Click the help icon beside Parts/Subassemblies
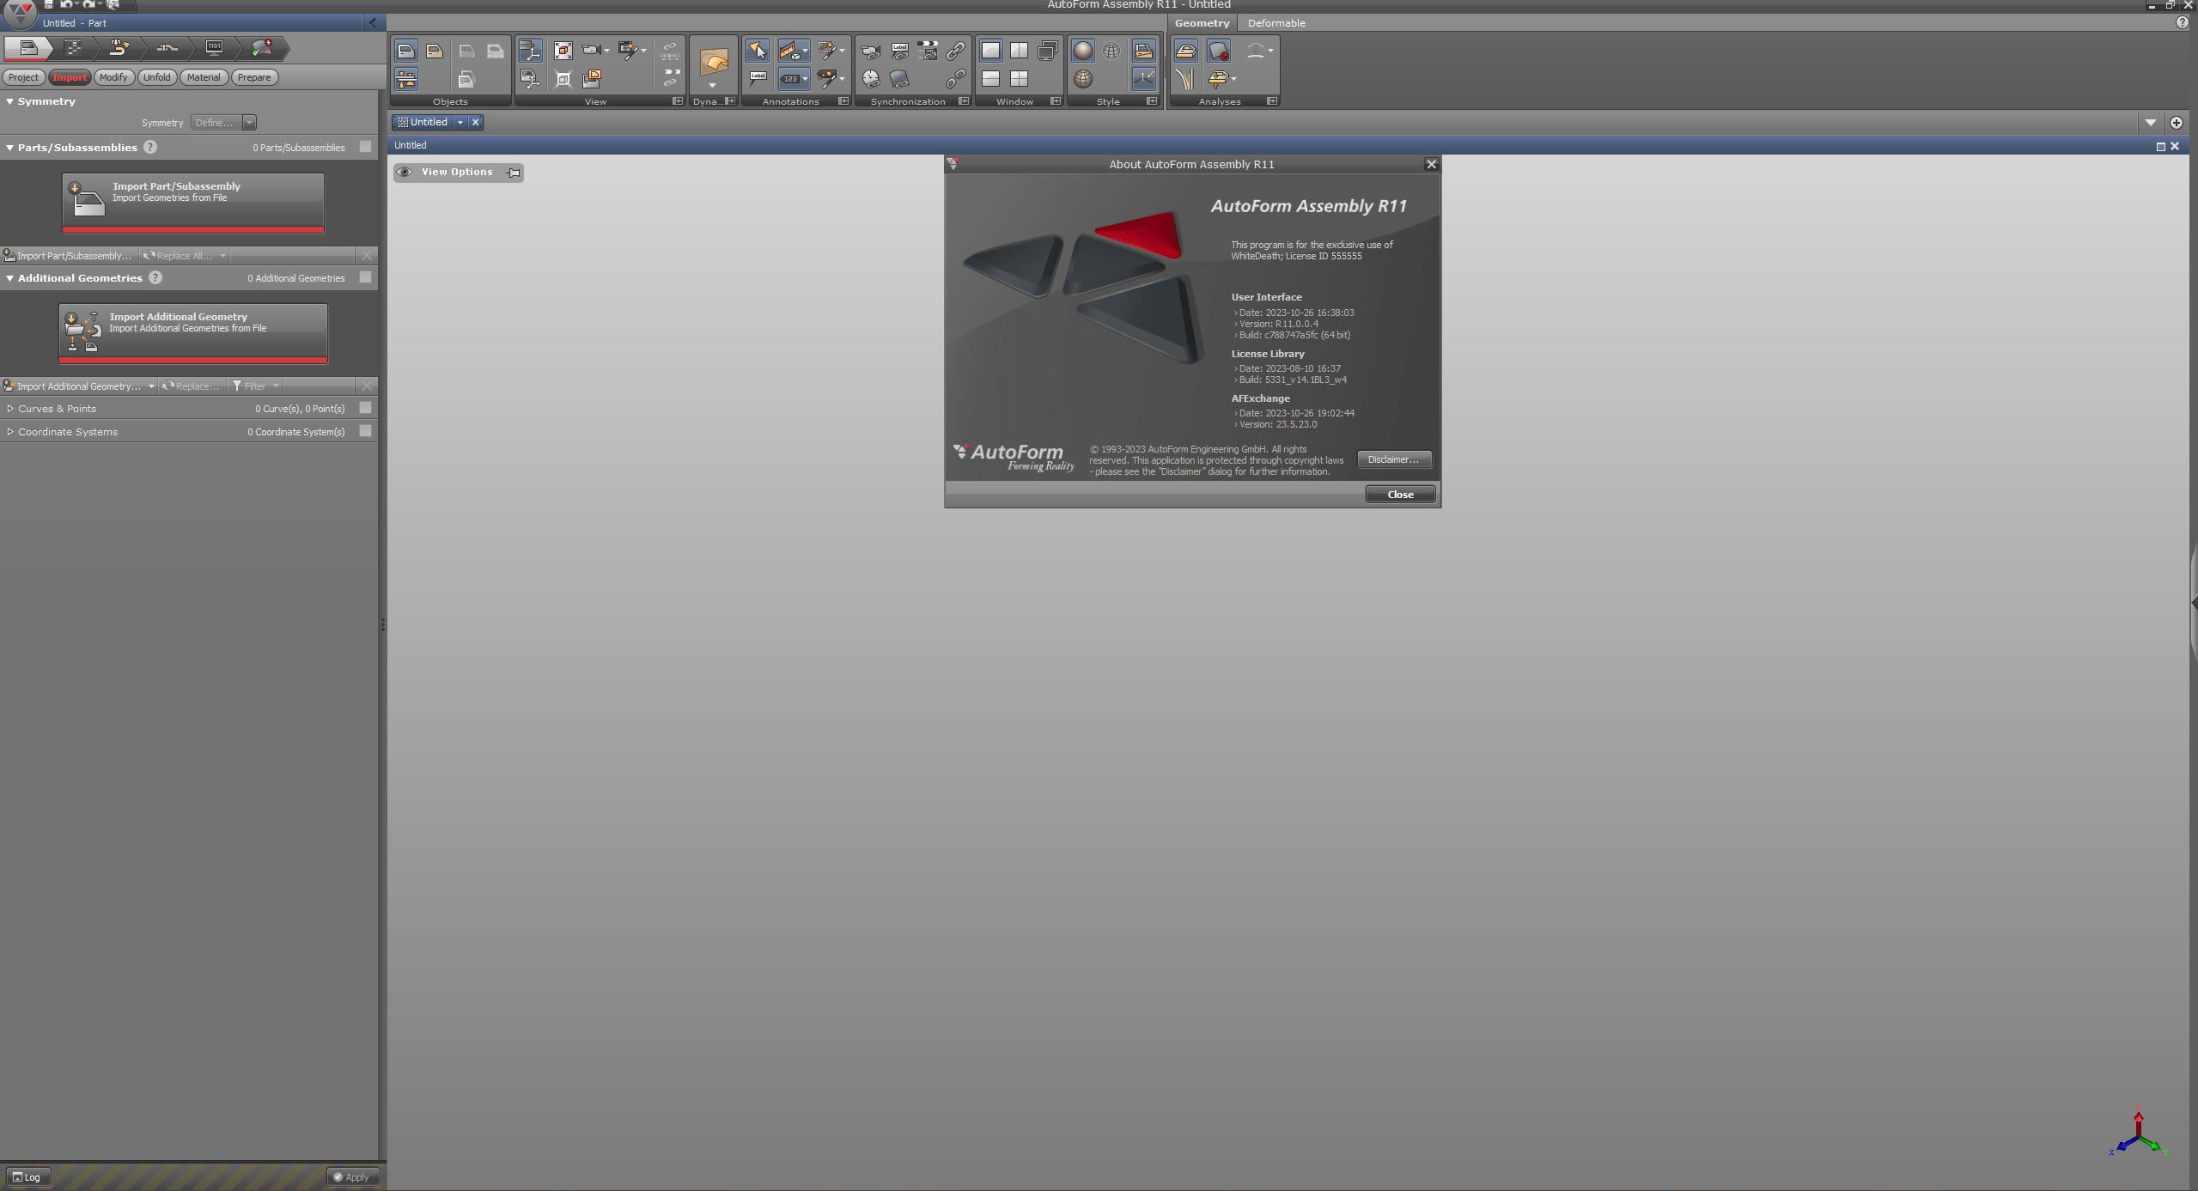The image size is (2198, 1191). [150, 147]
